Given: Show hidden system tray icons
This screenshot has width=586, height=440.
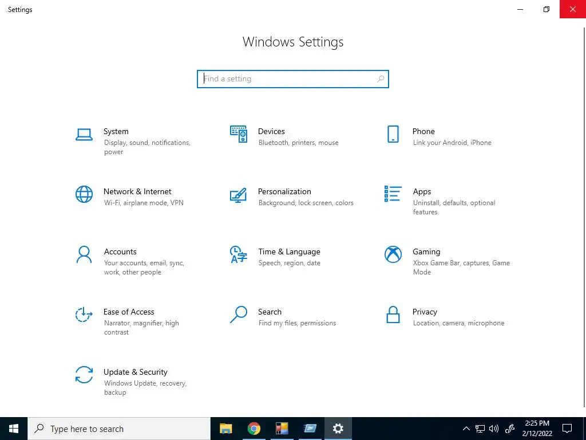Looking at the screenshot, I should pos(466,429).
